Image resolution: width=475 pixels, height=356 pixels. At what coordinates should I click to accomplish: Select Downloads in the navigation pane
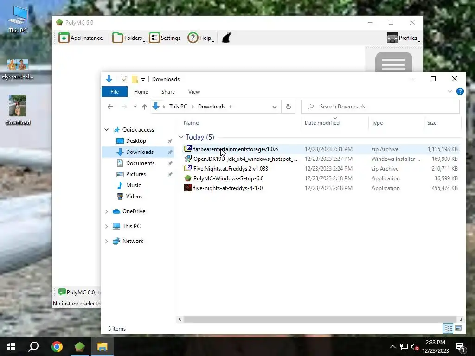pyautogui.click(x=140, y=152)
